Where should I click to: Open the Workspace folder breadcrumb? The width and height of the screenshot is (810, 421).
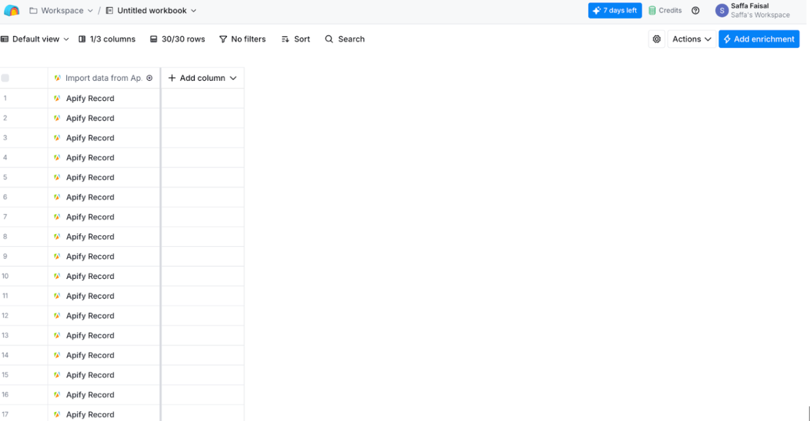pyautogui.click(x=61, y=11)
